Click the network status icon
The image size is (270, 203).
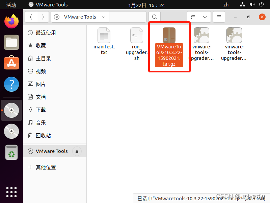242,4
